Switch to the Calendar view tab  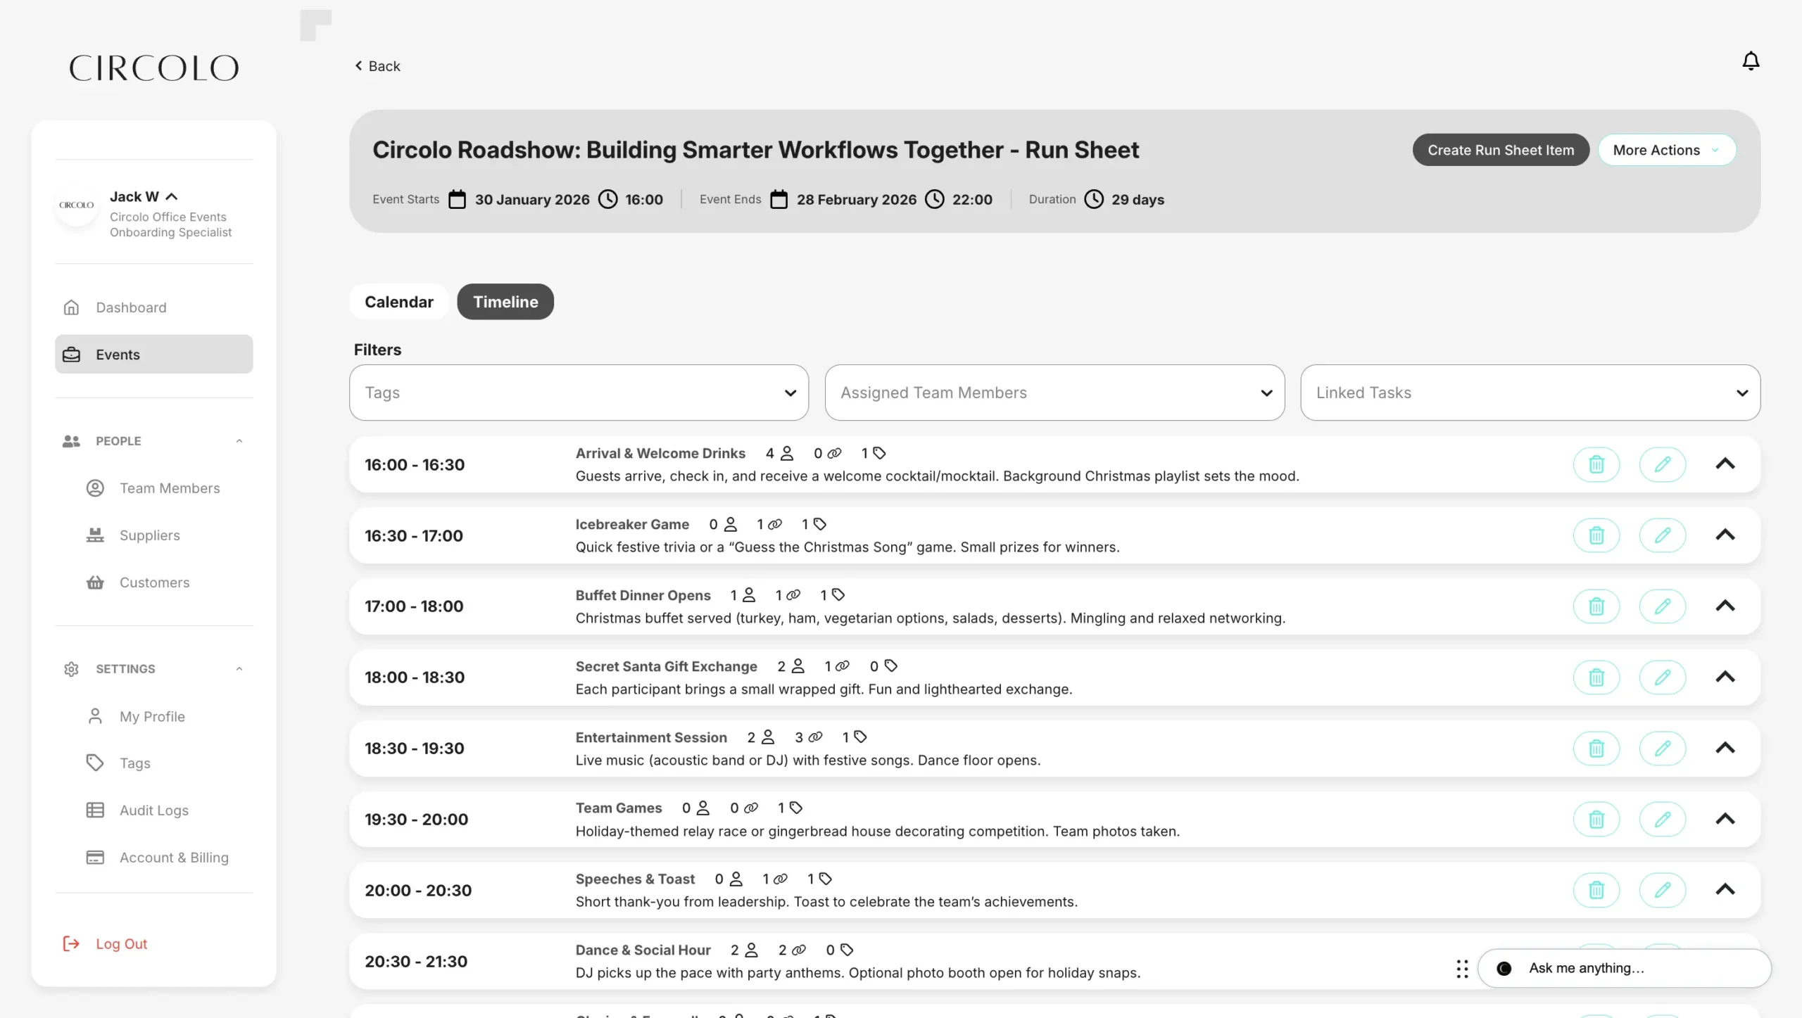(398, 302)
